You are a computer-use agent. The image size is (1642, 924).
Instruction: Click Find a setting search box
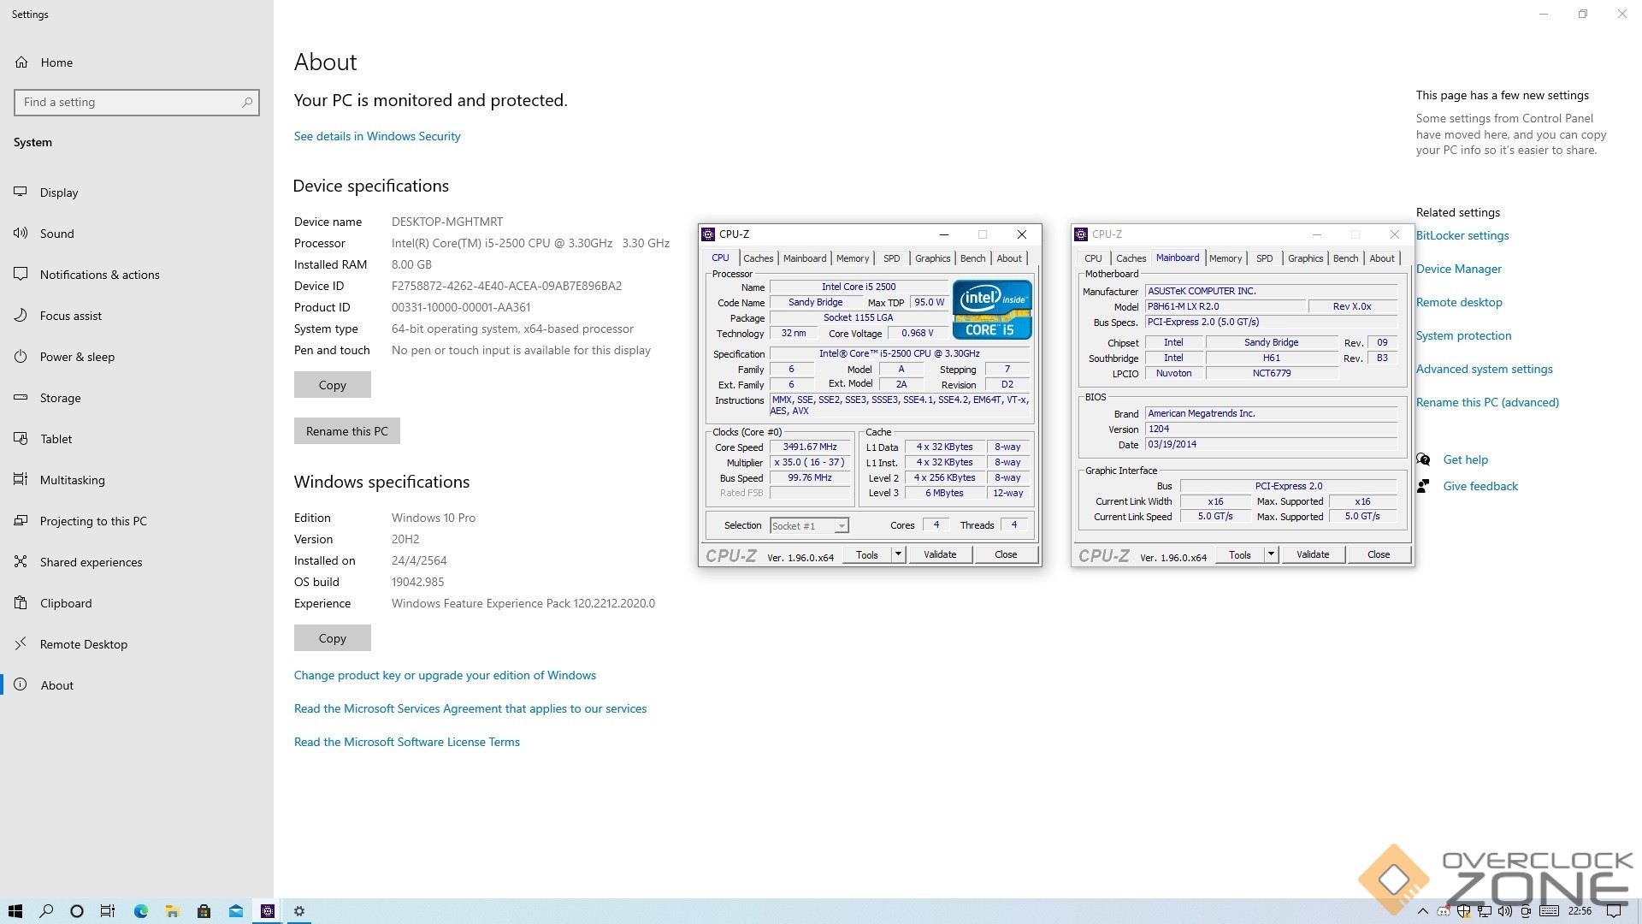(128, 103)
